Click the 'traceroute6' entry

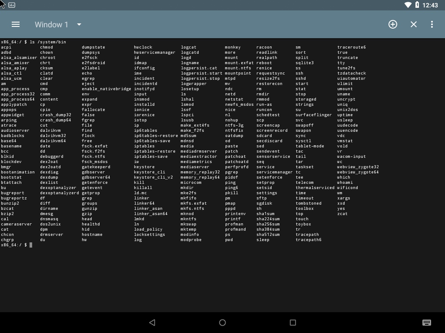click(352, 47)
